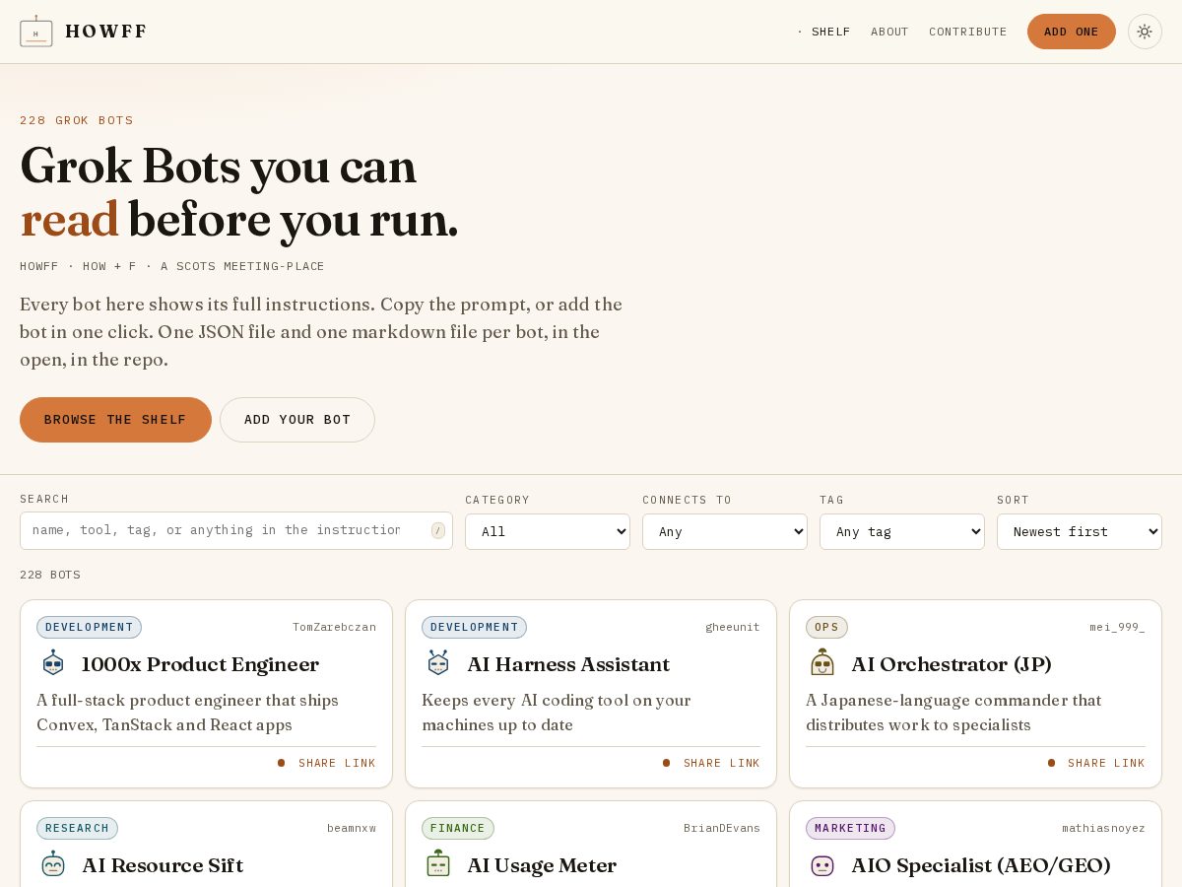Open the Connects To dropdown
The height and width of the screenshot is (887, 1182).
point(725,531)
